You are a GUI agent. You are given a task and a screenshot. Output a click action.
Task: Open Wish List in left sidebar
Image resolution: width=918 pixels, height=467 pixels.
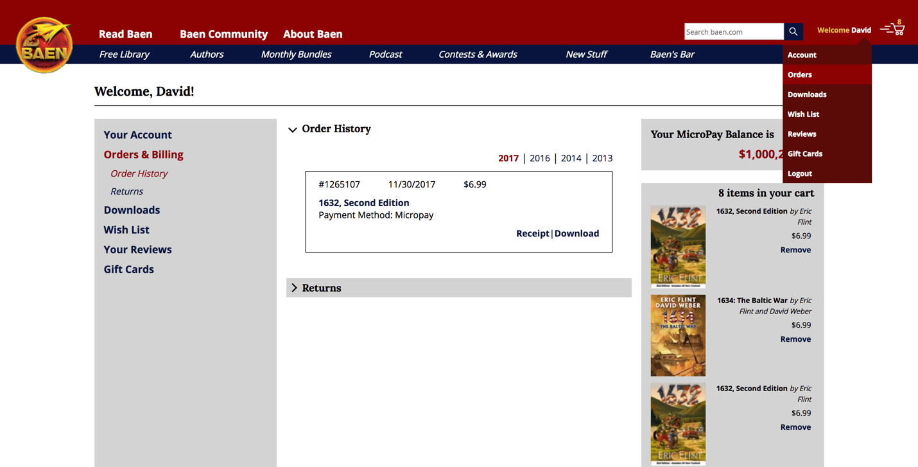point(126,229)
